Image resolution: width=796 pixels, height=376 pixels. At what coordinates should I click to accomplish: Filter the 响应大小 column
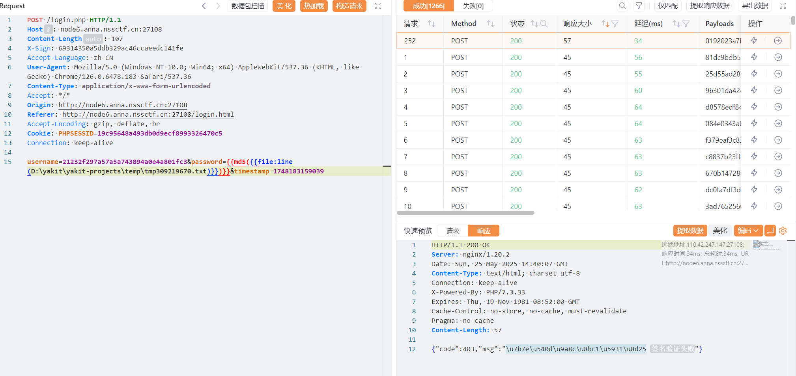615,24
